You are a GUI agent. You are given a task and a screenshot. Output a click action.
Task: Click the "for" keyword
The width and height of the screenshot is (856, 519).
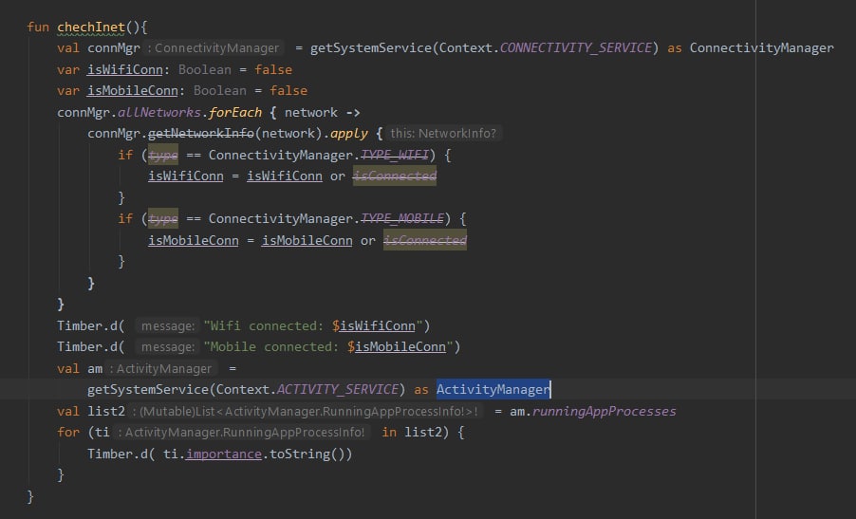68,433
